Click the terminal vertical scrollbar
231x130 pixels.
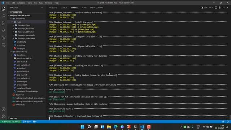point(230,117)
